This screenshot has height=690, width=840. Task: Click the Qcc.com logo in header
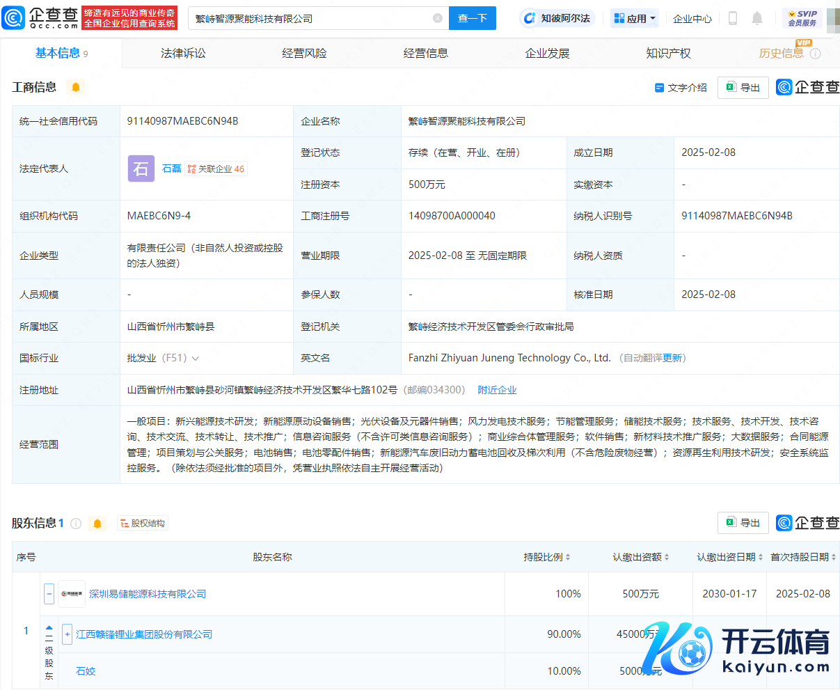tap(40, 18)
